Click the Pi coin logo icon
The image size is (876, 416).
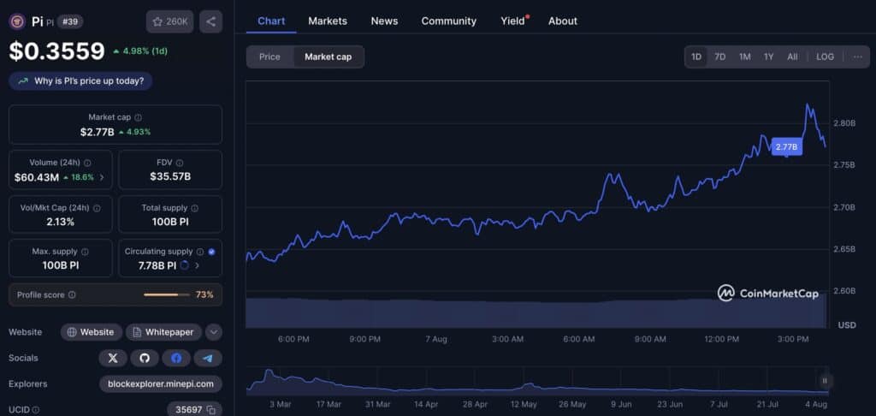(17, 21)
